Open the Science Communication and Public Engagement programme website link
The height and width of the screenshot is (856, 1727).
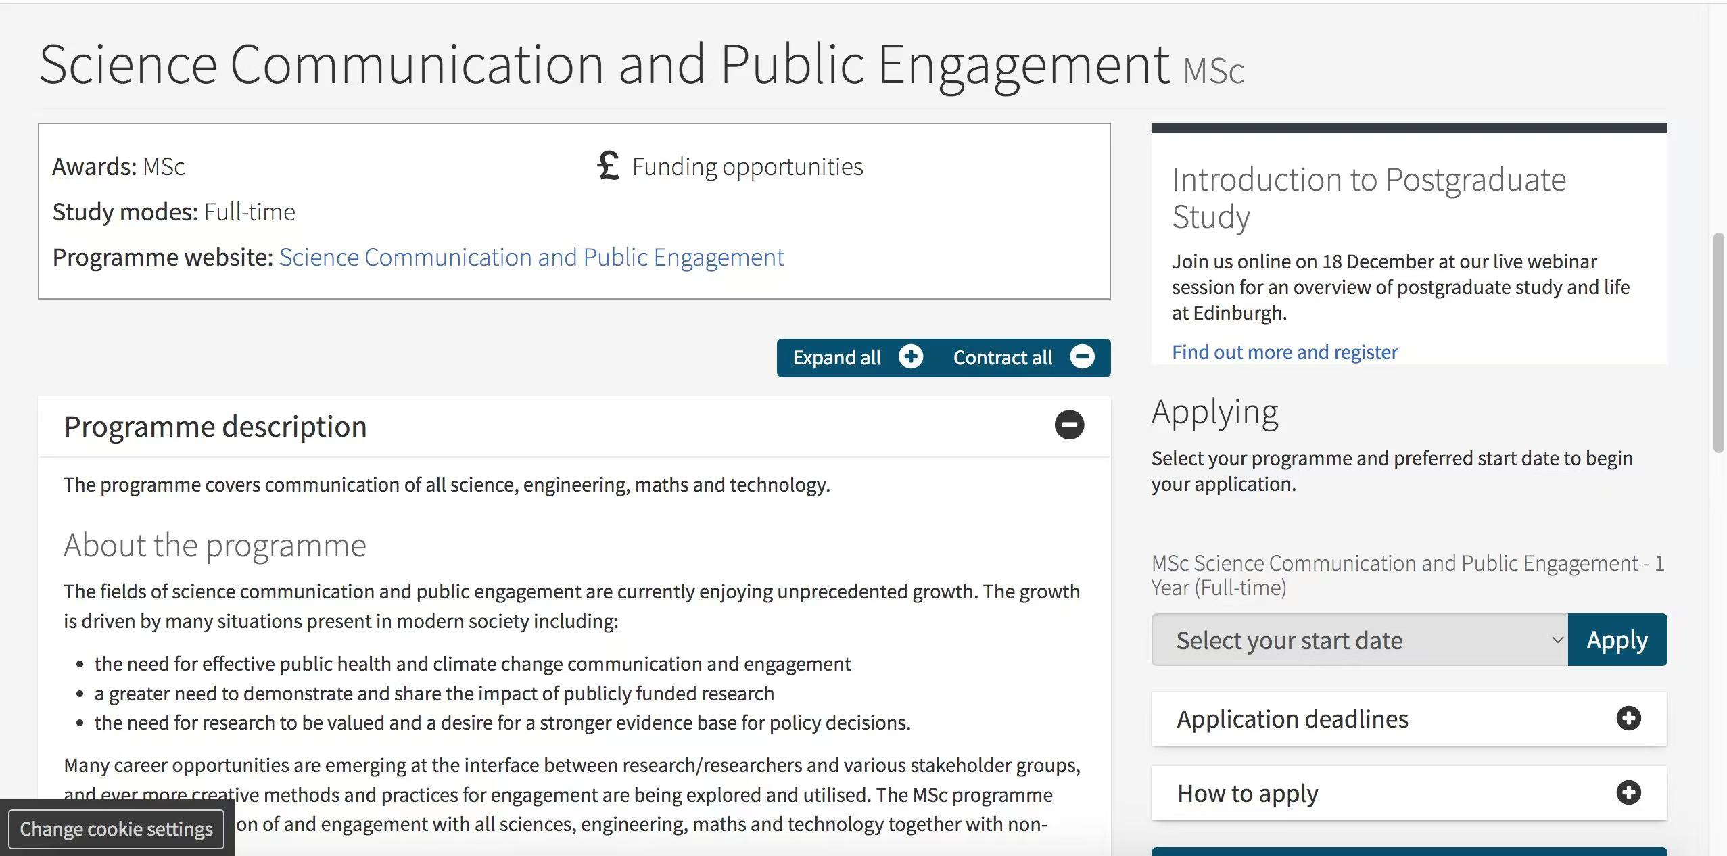point(531,258)
